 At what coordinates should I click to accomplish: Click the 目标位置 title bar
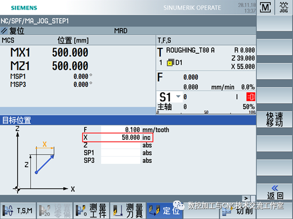point(128,120)
